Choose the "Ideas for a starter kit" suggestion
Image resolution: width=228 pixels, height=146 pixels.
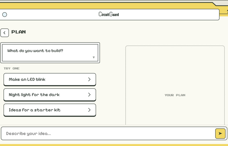pos(50,110)
